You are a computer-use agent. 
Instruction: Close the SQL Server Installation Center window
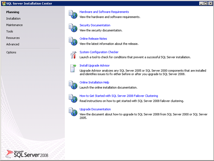[210, 4]
